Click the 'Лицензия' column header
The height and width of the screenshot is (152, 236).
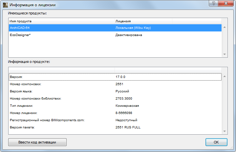(x=143, y=21)
